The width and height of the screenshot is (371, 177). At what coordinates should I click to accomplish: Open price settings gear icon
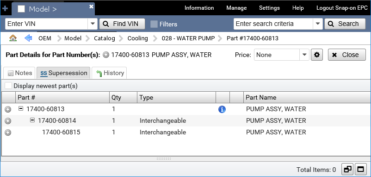pos(317,55)
